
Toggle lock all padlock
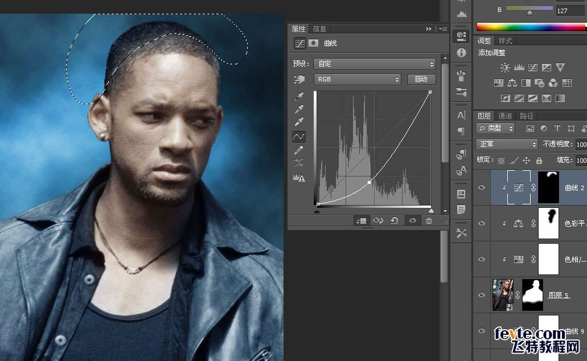point(539,160)
